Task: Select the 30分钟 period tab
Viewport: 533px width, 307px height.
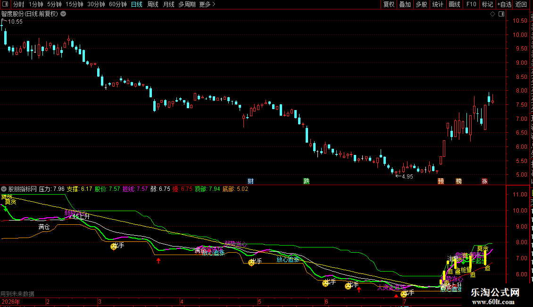Action: tap(96, 4)
